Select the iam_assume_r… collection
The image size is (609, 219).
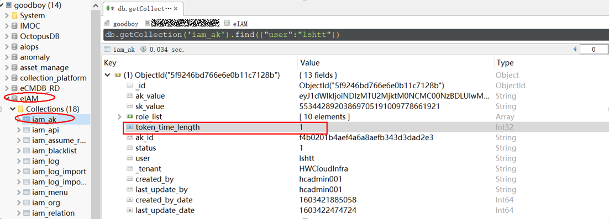(x=60, y=140)
